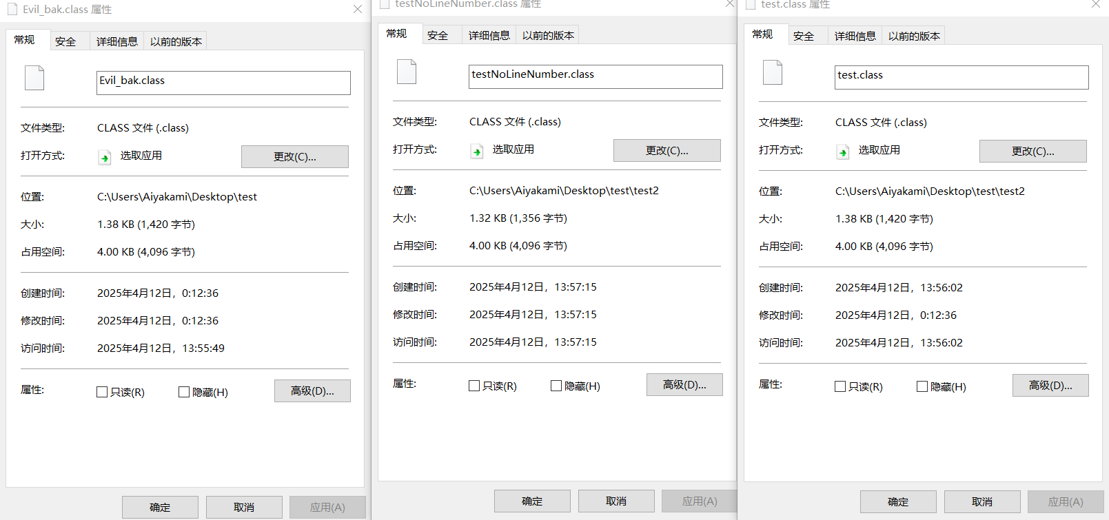Image resolution: width=1109 pixels, height=520 pixels.
Task: Click 应用(A) in testNoLineNumber.class window
Action: (x=700, y=501)
